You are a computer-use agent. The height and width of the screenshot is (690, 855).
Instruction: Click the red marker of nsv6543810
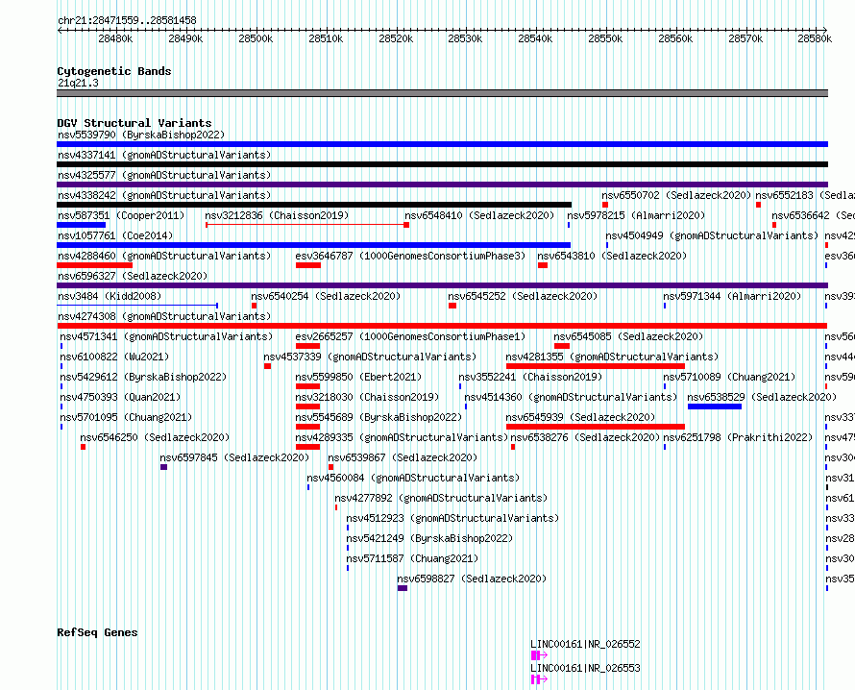(543, 265)
